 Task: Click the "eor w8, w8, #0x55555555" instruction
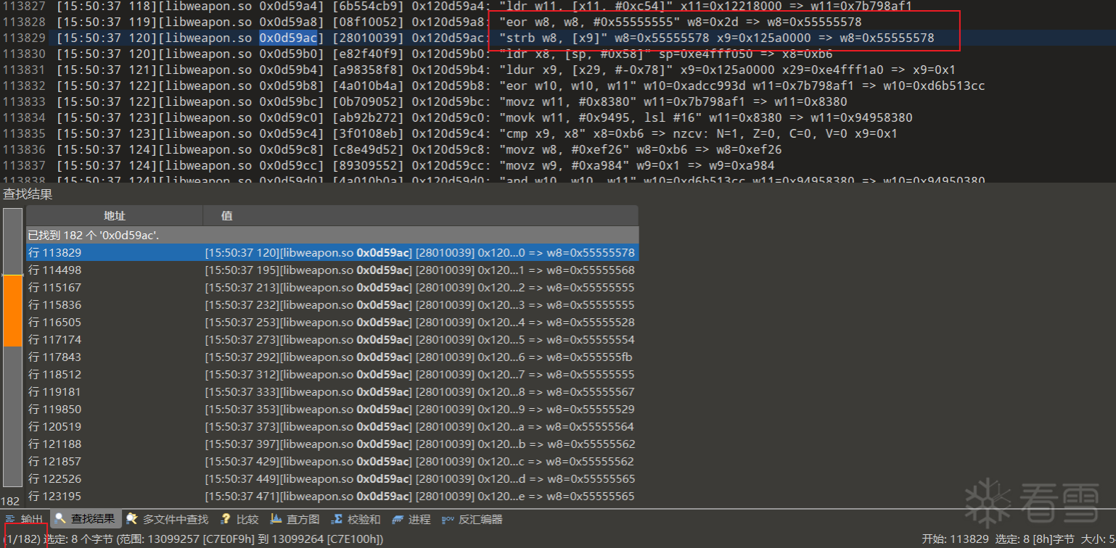(589, 22)
